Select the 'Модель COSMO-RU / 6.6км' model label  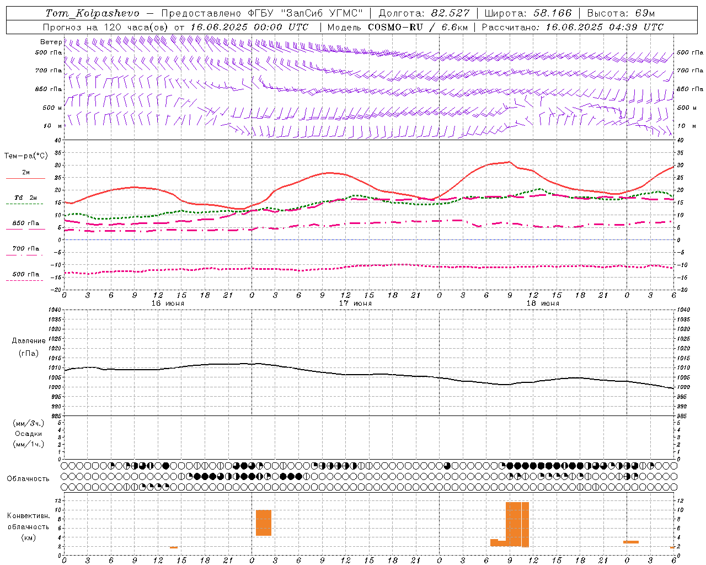tap(398, 27)
